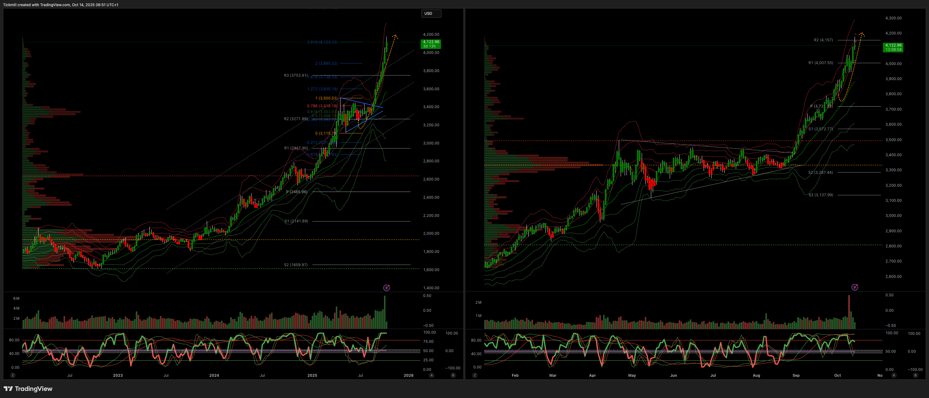Screen dimensions: 929x398
Task: Click right chart green 4,122.96 price label
Action: [893, 47]
